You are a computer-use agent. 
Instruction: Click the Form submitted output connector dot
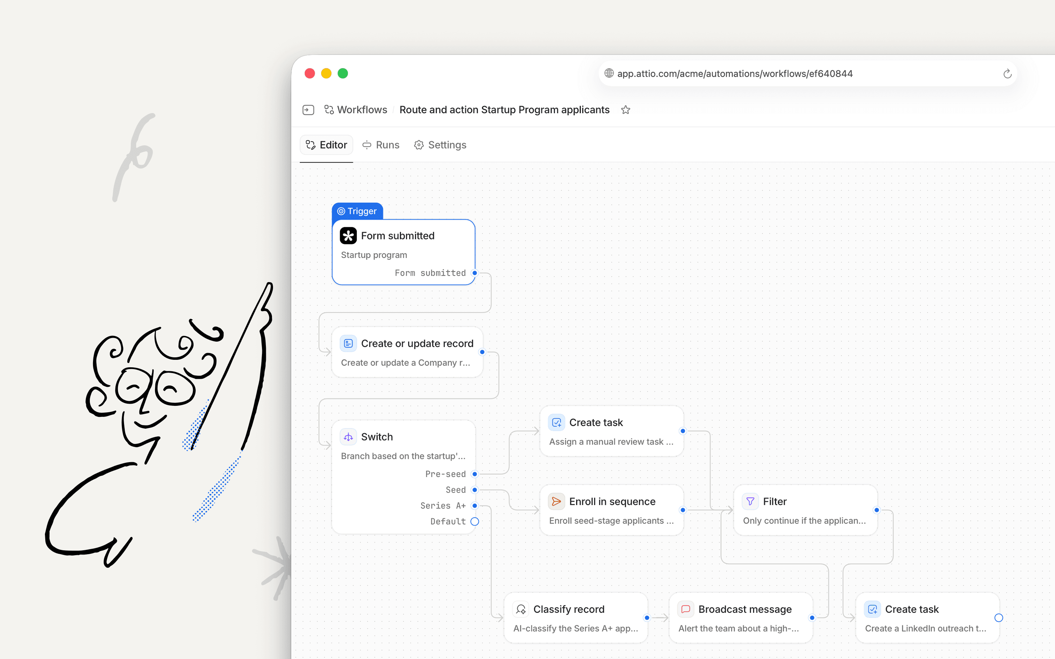(x=475, y=273)
